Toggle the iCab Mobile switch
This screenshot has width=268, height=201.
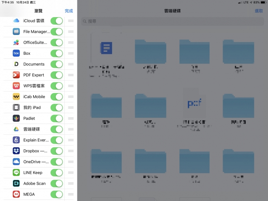click(x=57, y=97)
